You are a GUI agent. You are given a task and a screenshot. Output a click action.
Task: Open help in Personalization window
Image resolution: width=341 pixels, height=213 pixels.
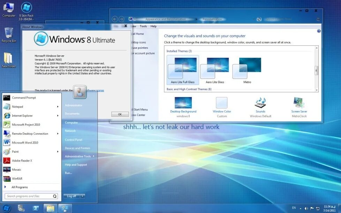319,31
